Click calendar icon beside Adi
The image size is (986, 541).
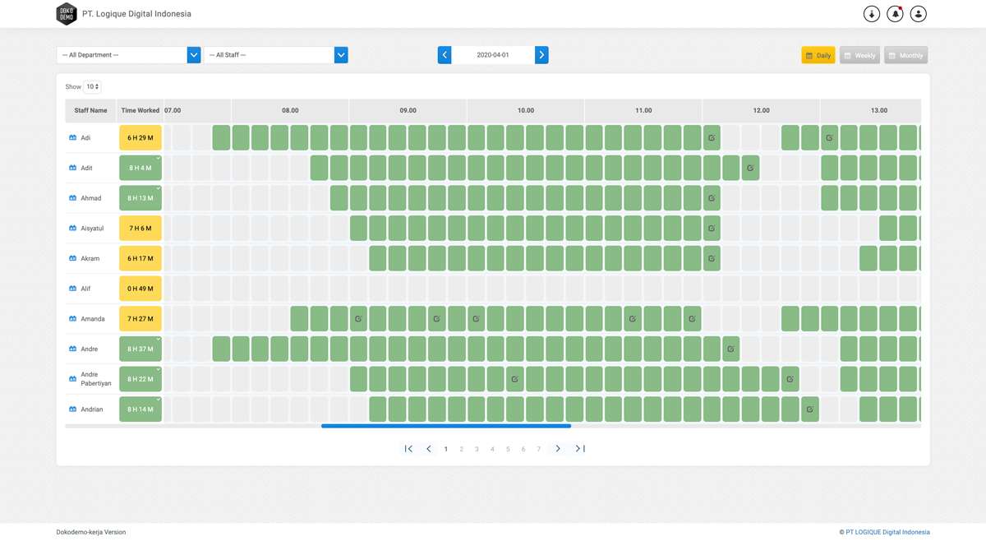pyautogui.click(x=73, y=138)
